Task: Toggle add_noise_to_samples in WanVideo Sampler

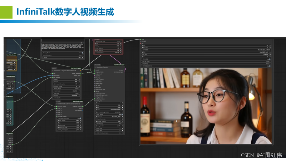Action: point(109,133)
